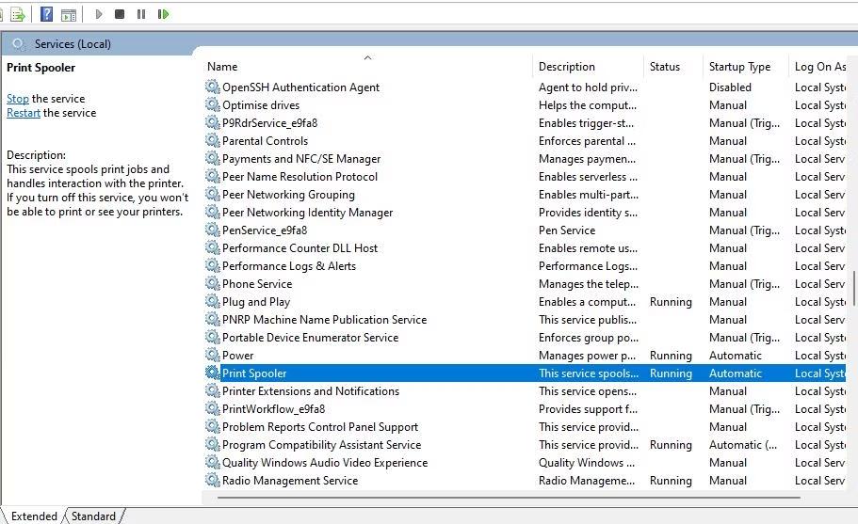The width and height of the screenshot is (858, 524).
Task: Click the Export List toolbar icon
Action: click(18, 14)
